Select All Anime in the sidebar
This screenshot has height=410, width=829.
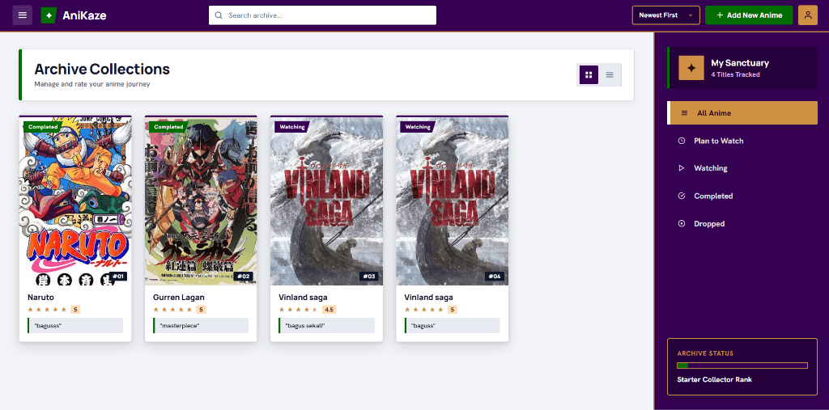742,113
